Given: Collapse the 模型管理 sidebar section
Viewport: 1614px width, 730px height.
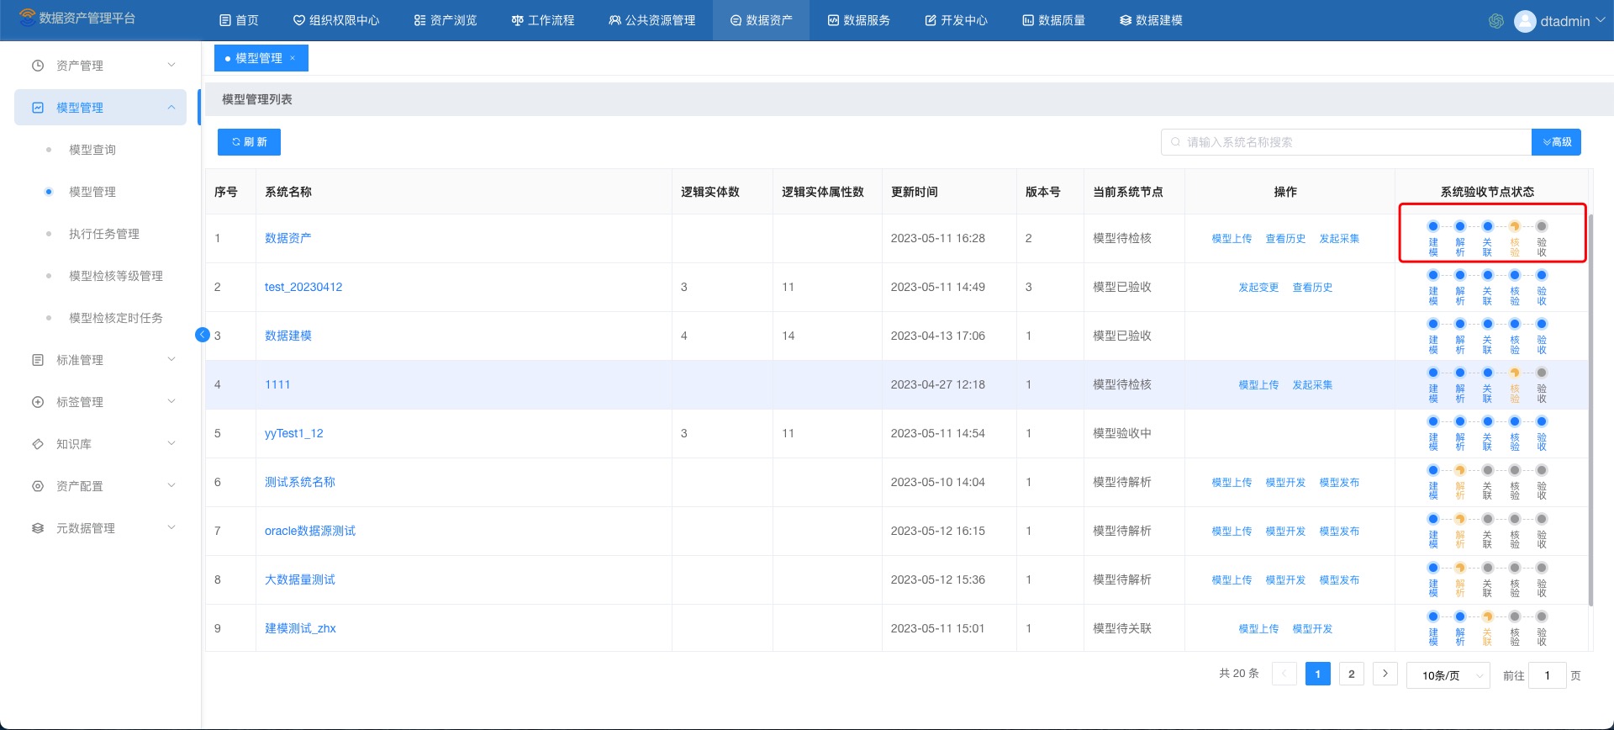Looking at the screenshot, I should (171, 107).
